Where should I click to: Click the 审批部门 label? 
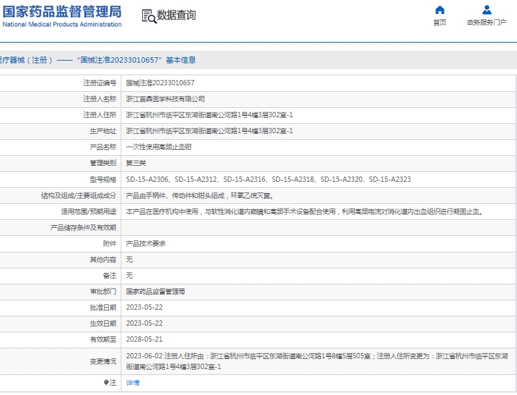tap(103, 292)
